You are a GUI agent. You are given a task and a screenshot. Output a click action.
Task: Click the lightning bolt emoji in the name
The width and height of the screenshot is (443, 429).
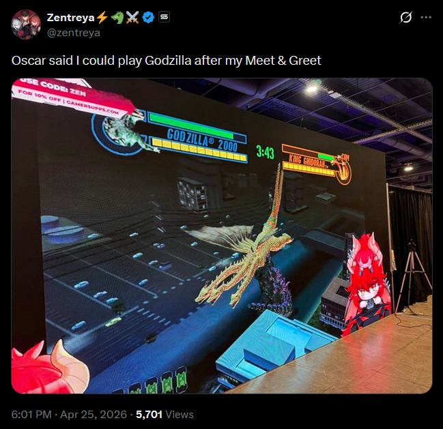pos(102,18)
